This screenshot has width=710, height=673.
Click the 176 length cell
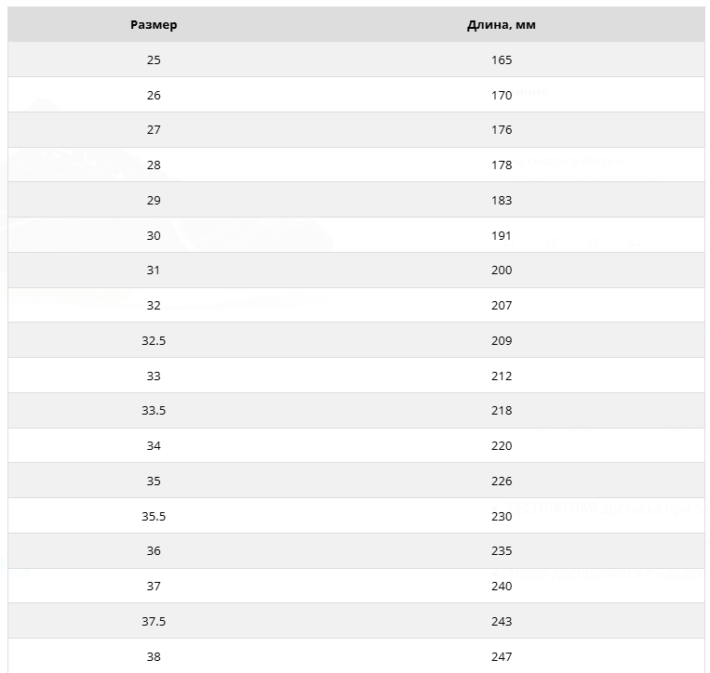point(502,130)
